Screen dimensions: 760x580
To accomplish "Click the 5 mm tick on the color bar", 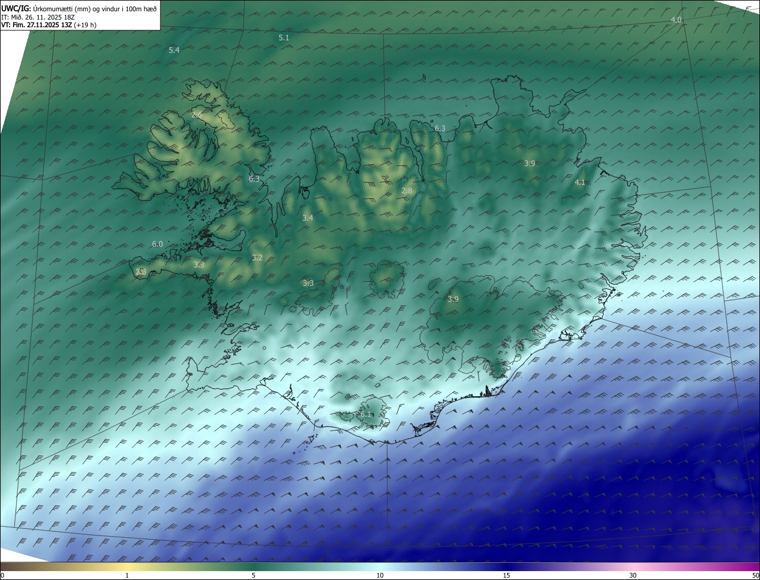I will click(x=254, y=575).
